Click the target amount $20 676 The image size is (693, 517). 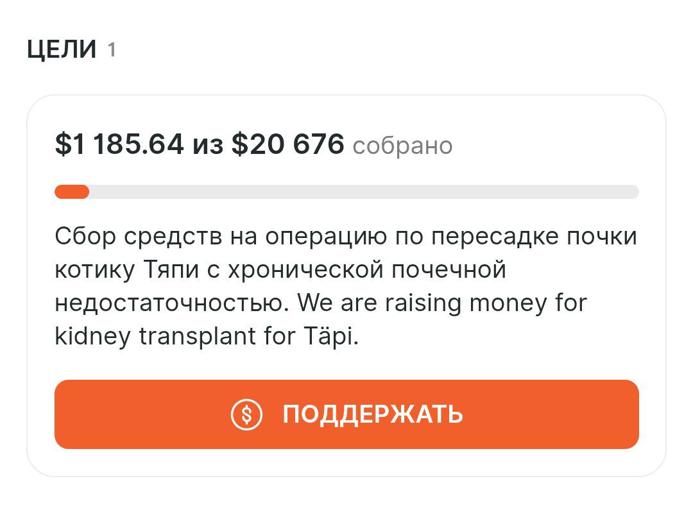(287, 144)
